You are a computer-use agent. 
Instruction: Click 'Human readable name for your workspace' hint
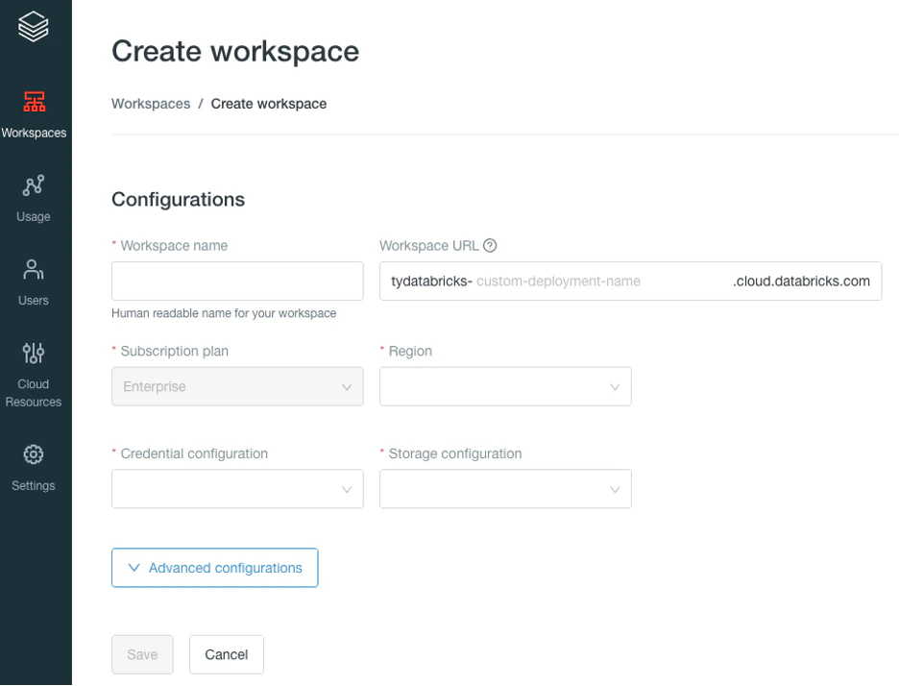point(224,313)
